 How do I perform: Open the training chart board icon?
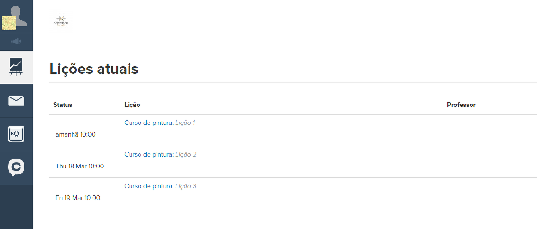(x=16, y=67)
